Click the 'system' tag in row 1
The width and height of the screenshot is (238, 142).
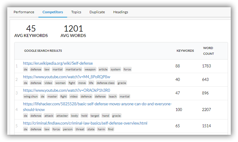point(116,69)
